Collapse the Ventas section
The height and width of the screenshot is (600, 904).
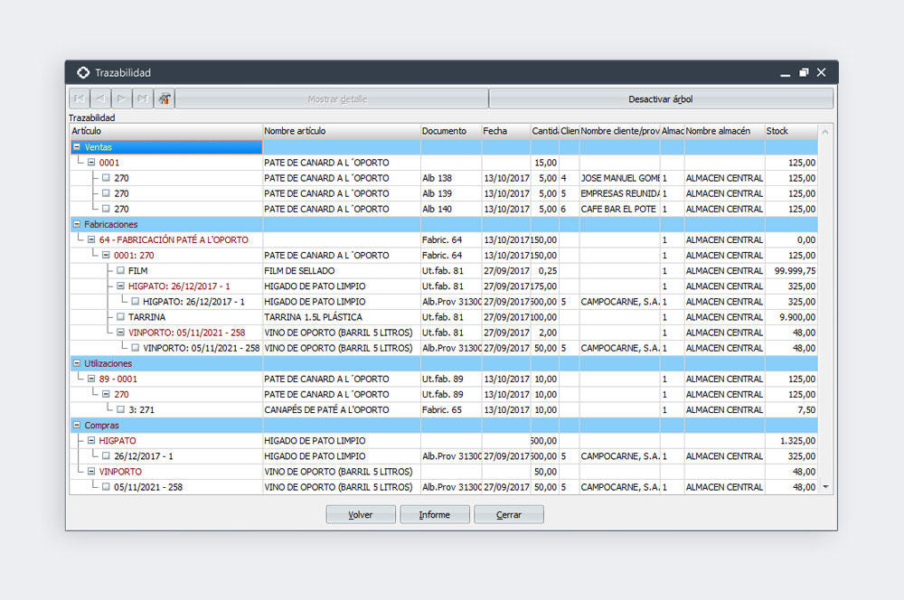[x=77, y=146]
